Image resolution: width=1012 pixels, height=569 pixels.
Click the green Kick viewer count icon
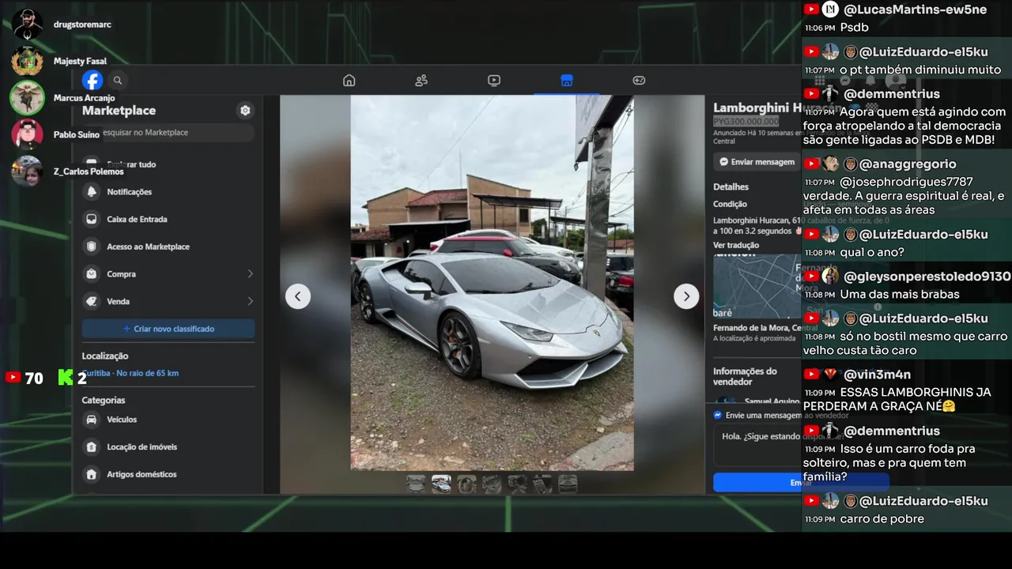point(66,378)
